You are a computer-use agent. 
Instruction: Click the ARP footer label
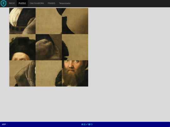coord(4,124)
